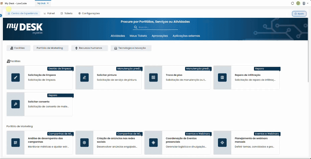
Task: Click the Campanhas tag on Criação de anúncios card
Action: 129,134
